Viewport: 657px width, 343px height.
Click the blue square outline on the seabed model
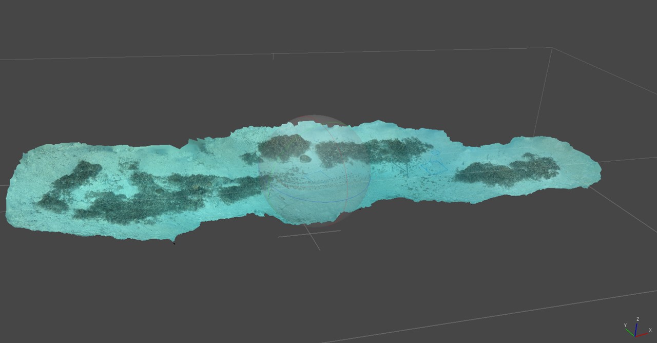434,166
